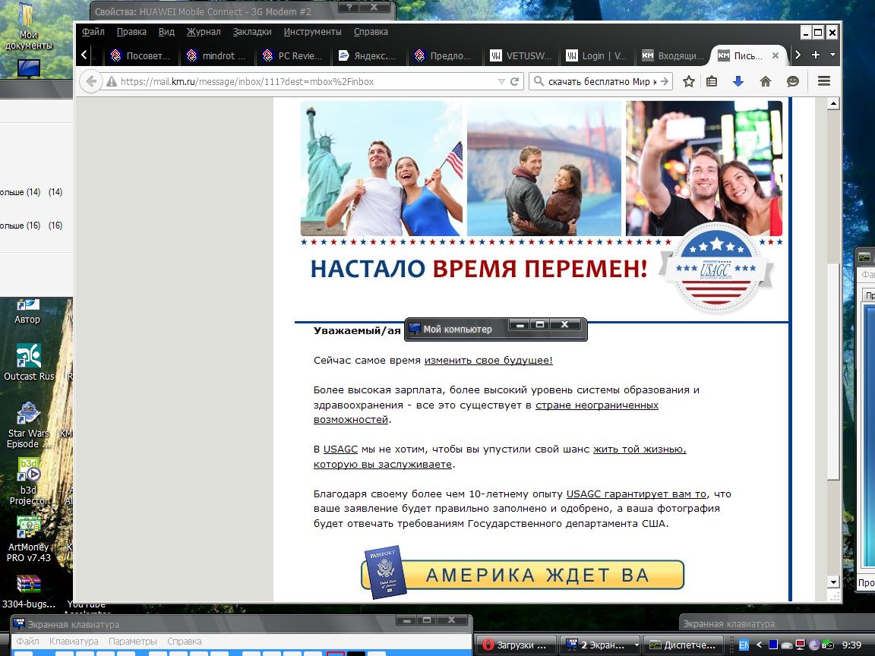Expand the URL bar history dropdown

click(x=501, y=81)
